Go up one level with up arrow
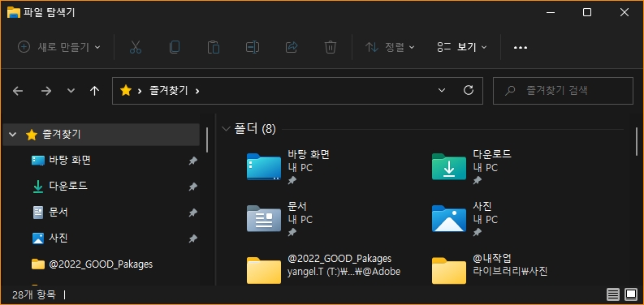Viewport: 644px width, 305px height. click(x=94, y=91)
